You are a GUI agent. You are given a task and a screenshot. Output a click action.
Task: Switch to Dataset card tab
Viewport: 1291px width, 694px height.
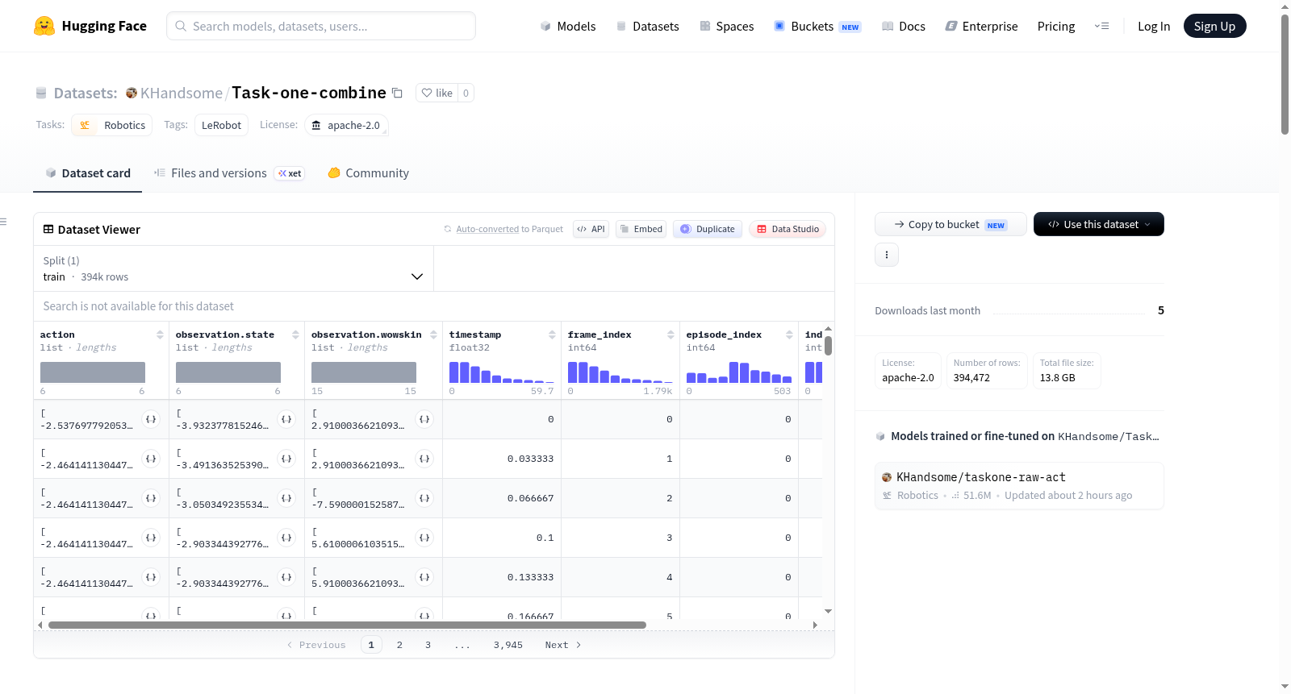(x=88, y=172)
